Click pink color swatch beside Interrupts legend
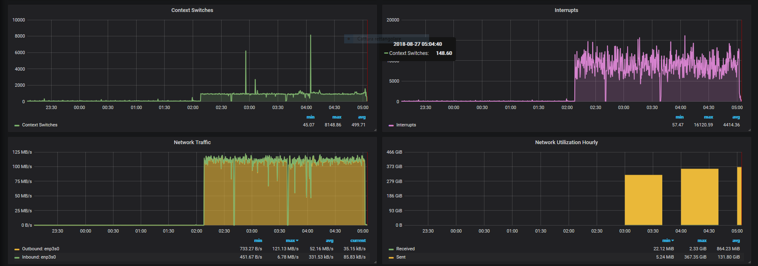The height and width of the screenshot is (266, 758). click(391, 125)
